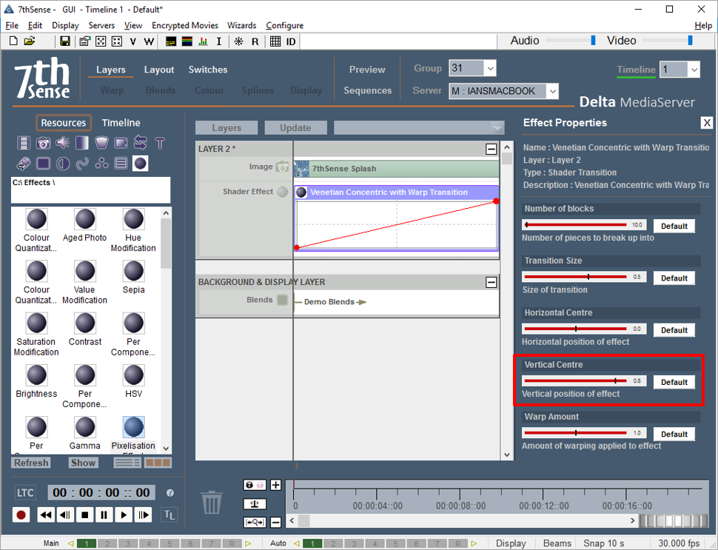This screenshot has width=718, height=550.
Task: Toggle the Blends row square indicator
Action: click(283, 300)
